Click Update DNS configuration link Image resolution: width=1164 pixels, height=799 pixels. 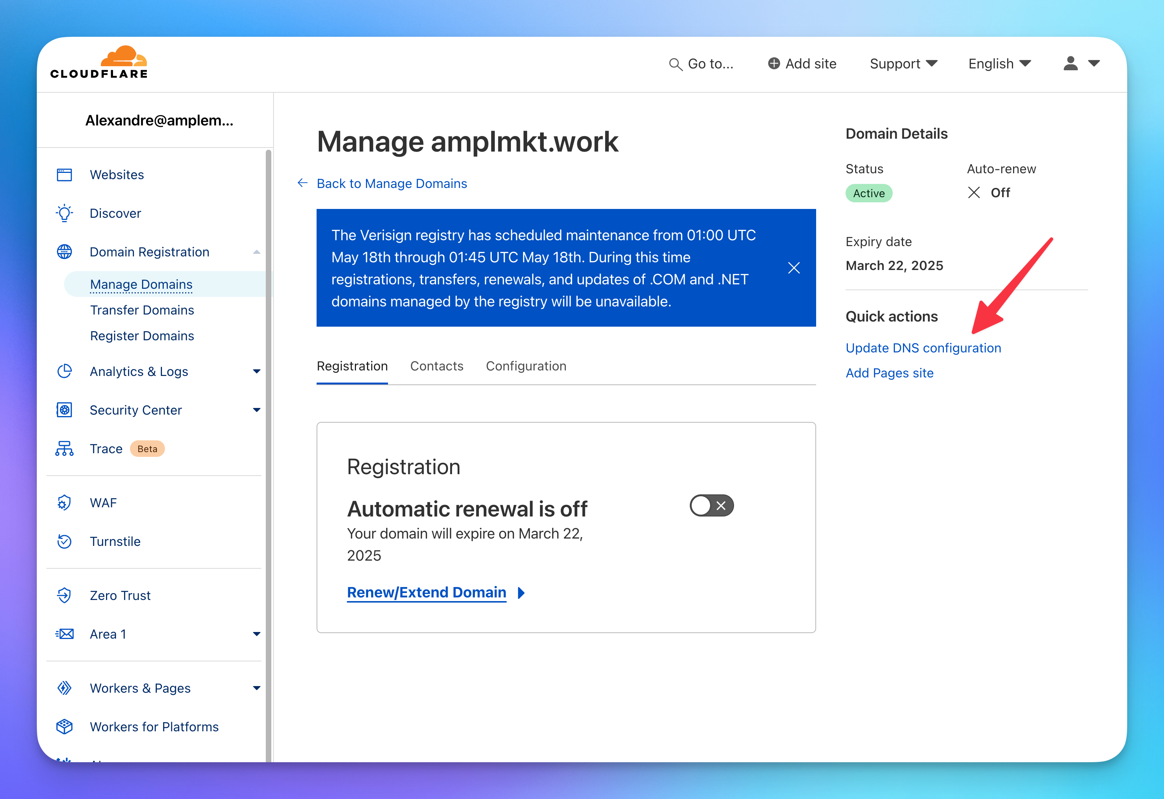point(923,348)
